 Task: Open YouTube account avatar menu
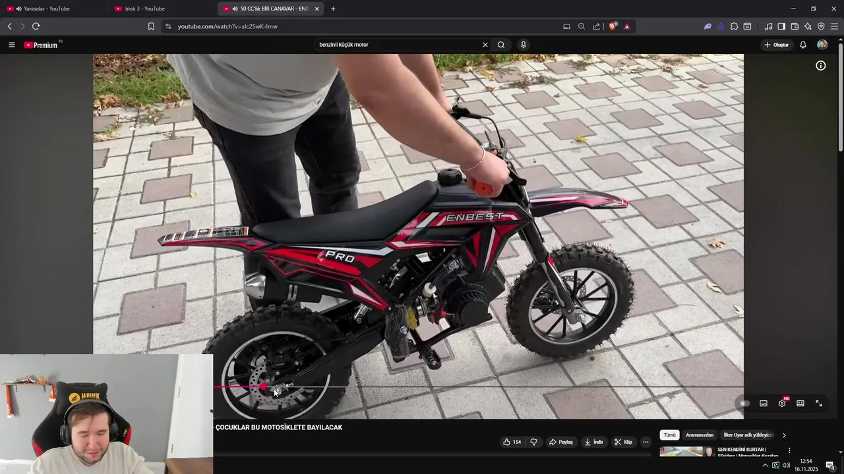[x=822, y=45]
